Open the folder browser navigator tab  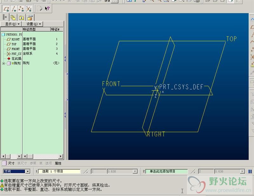pos(13,17)
